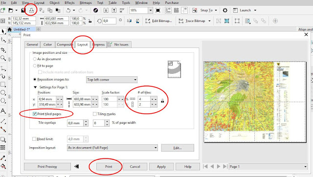Click the rotation angle field

pos(109,21)
